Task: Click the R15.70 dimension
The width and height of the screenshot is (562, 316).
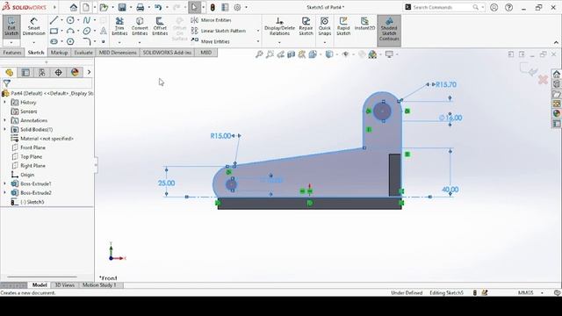Action: pos(446,85)
